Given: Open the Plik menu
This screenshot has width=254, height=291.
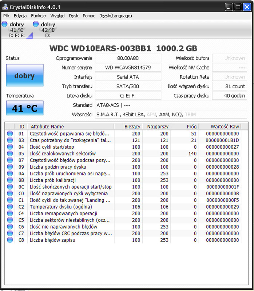Looking at the screenshot, I should 6,16.
